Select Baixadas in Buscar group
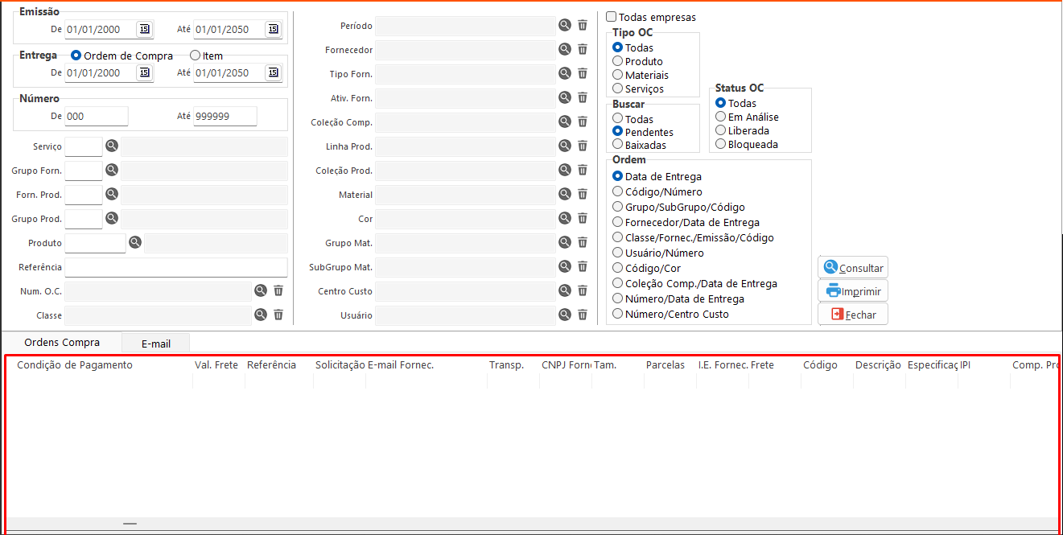The width and height of the screenshot is (1063, 535). point(618,144)
